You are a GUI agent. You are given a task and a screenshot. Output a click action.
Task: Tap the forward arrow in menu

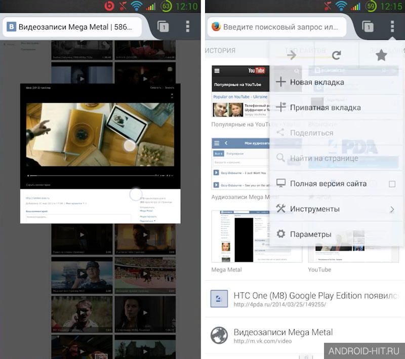click(x=292, y=55)
